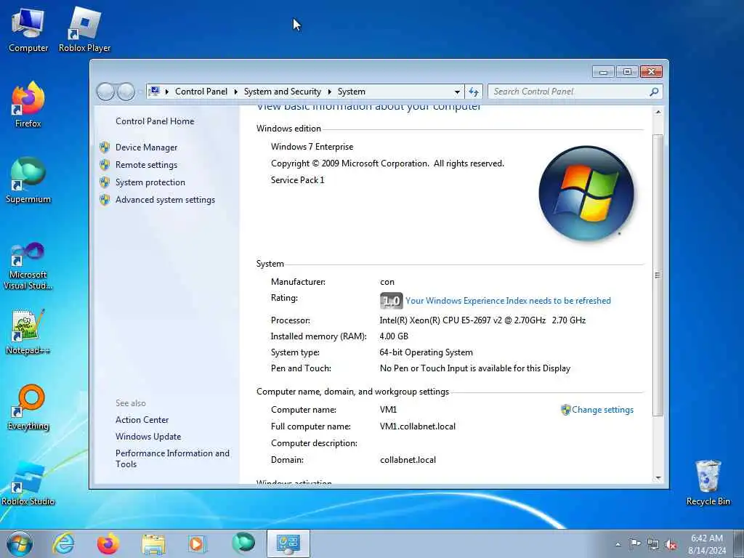Open the Action Center flag tray icon

coord(635,543)
